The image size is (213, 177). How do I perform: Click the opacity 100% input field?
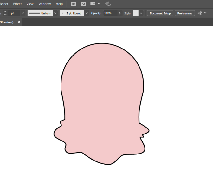110,13
